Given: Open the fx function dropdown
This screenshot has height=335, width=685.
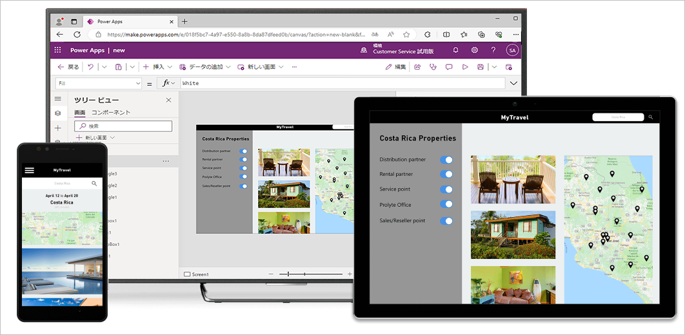Looking at the screenshot, I should click(x=168, y=83).
